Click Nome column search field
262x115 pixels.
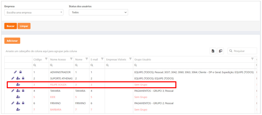82,66
